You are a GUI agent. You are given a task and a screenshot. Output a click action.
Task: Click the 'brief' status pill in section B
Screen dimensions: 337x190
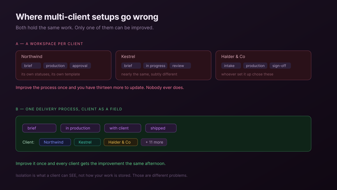39,128
